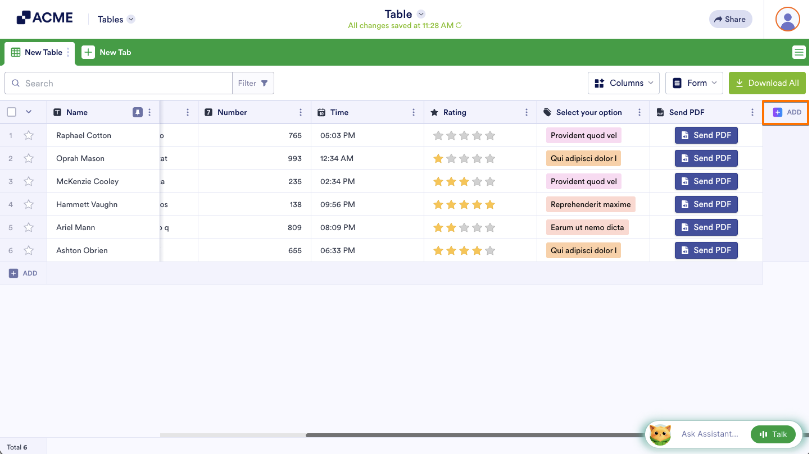812x454 pixels.
Task: Star the Ariel Mann row
Action: (29, 227)
